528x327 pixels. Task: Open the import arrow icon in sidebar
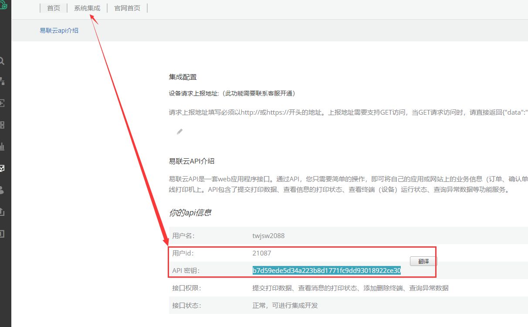(2, 103)
